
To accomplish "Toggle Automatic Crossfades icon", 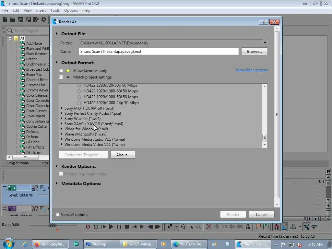I will [x=284, y=227].
